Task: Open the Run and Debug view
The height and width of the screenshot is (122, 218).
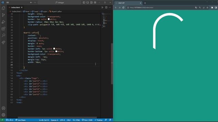Action: coord(3,22)
